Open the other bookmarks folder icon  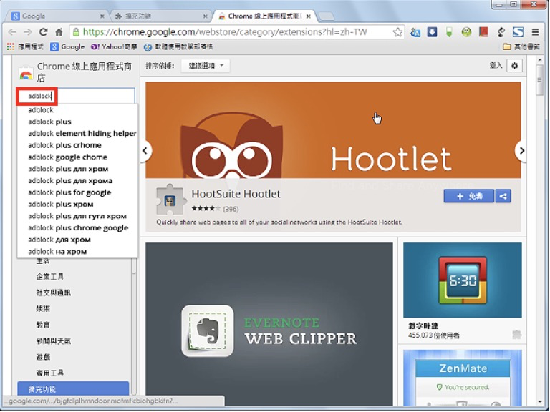click(x=506, y=46)
